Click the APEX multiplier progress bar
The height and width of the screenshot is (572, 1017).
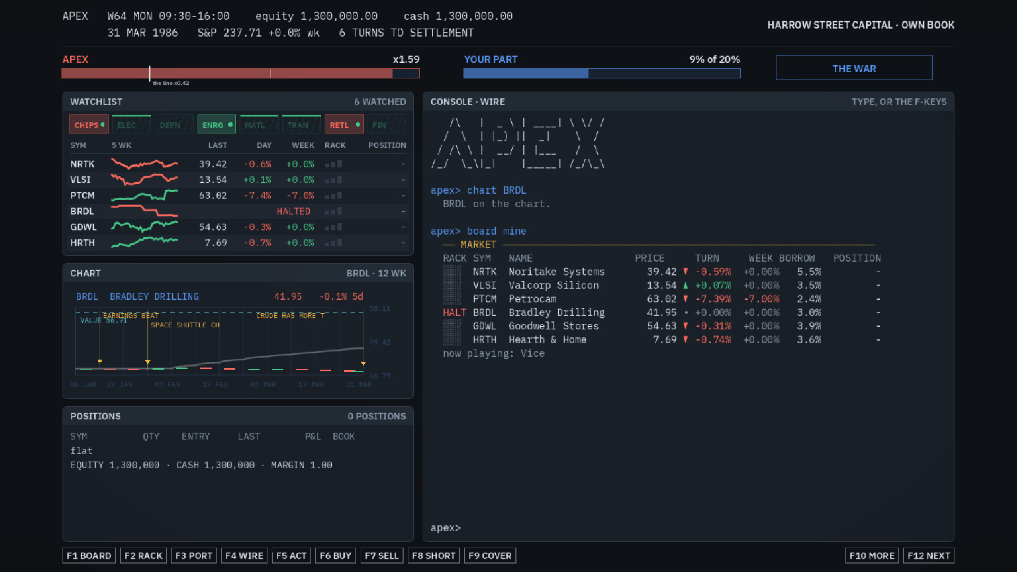(x=240, y=73)
